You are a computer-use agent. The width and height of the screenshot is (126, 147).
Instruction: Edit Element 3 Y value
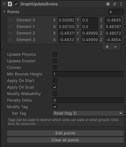click(x=90, y=40)
